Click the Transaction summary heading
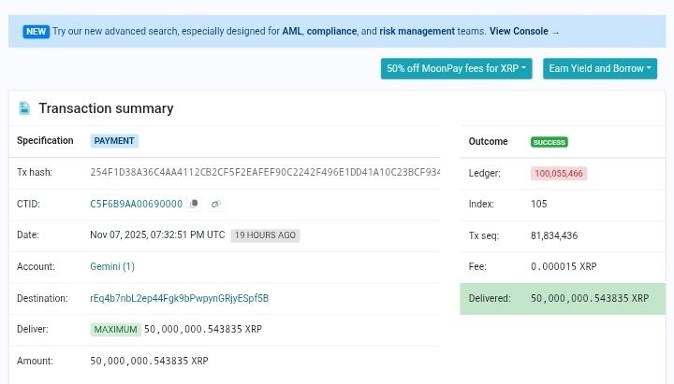Screen dimensions: 674x384 point(106,108)
